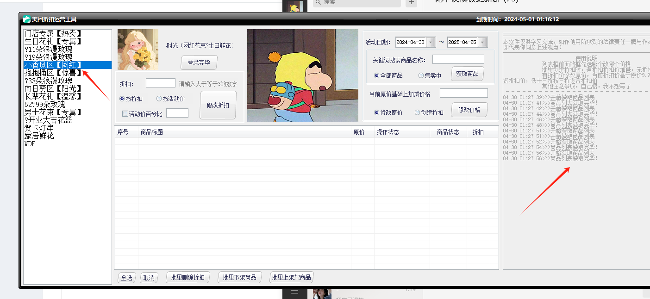Open the start date 2024-04-30 dropdown arrow
Image resolution: width=650 pixels, height=299 pixels.
pyautogui.click(x=431, y=42)
